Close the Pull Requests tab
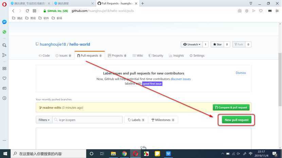This screenshot has height=158, width=282. 136,3
